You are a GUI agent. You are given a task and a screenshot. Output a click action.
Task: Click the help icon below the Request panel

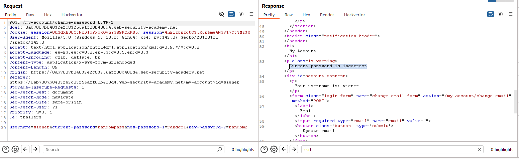point(6,149)
